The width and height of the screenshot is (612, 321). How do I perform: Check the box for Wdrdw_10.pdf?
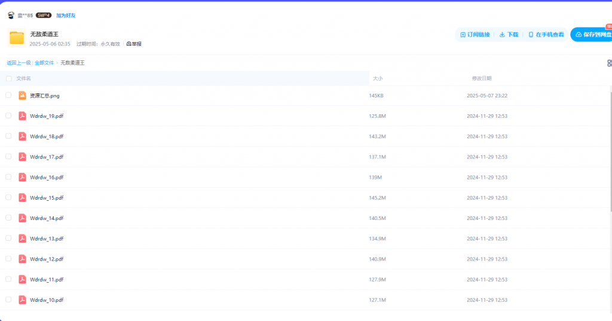8,299
